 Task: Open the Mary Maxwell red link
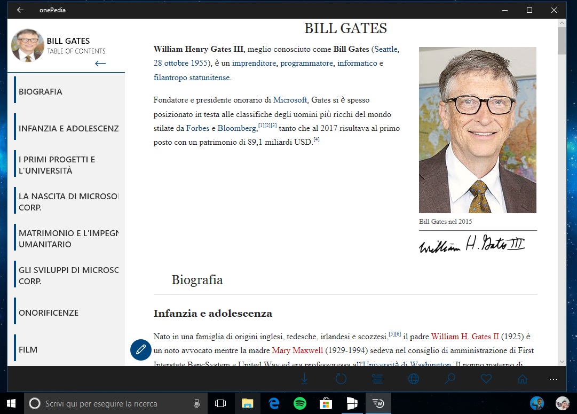click(x=297, y=350)
